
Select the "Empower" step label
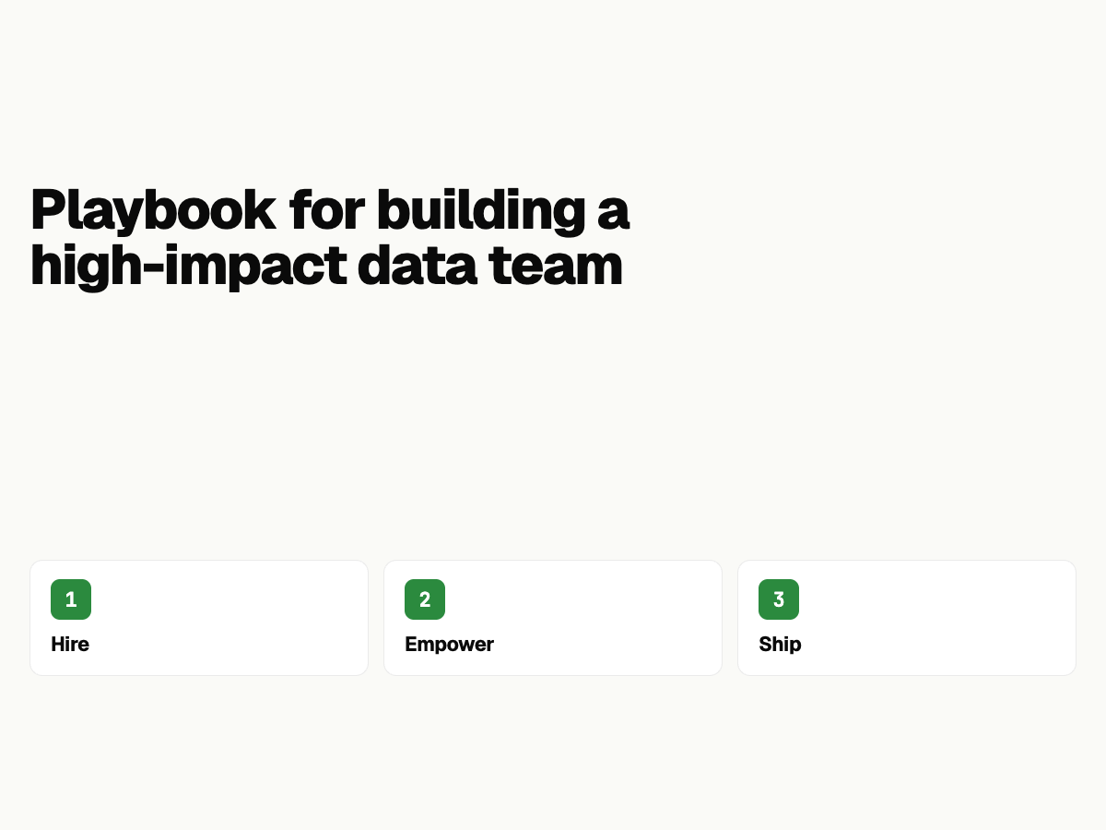click(x=449, y=644)
